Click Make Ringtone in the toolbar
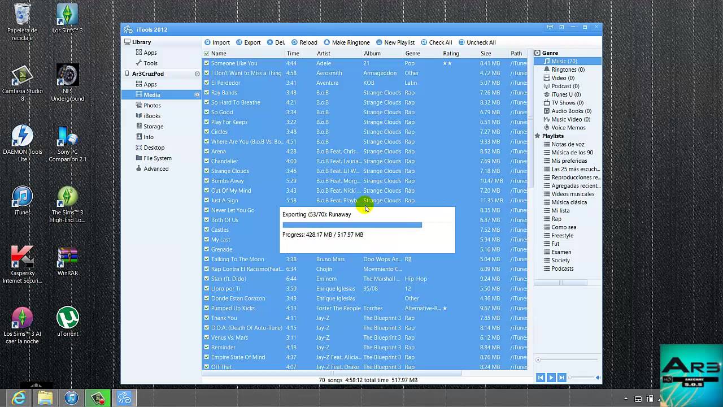This screenshot has height=407, width=723. (347, 42)
